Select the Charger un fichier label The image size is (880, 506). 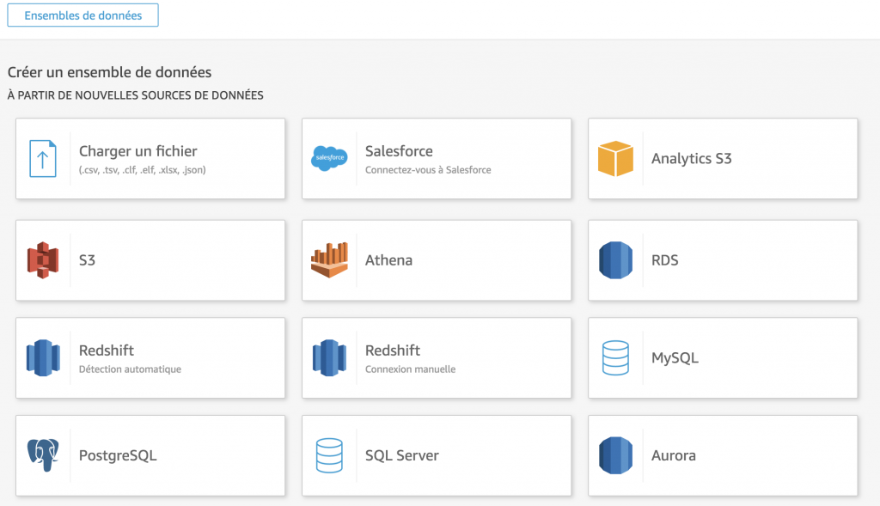tap(138, 151)
